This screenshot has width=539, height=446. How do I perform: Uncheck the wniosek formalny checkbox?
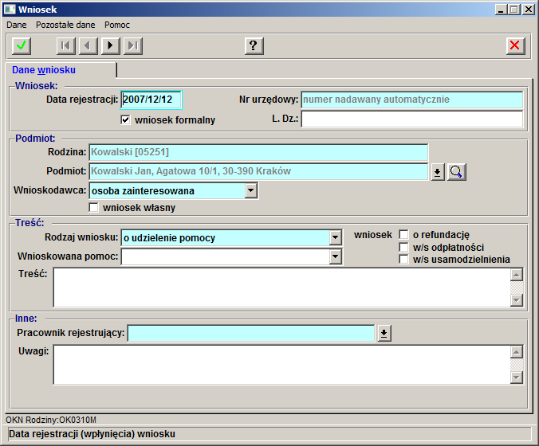click(125, 119)
